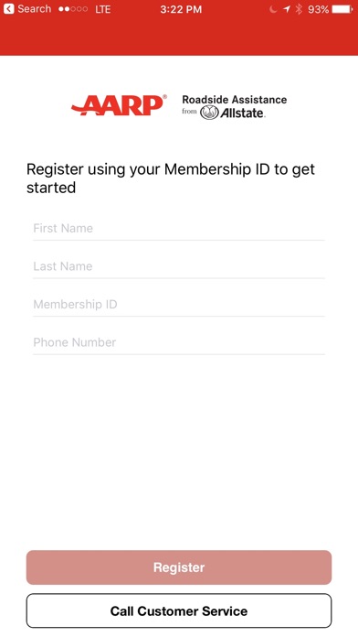The height and width of the screenshot is (637, 358).
Task: Tap the back arrow icon beside Search
Action: pos(8,9)
